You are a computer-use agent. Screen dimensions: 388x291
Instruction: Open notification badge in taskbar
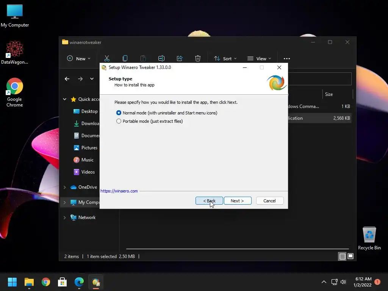click(x=377, y=282)
